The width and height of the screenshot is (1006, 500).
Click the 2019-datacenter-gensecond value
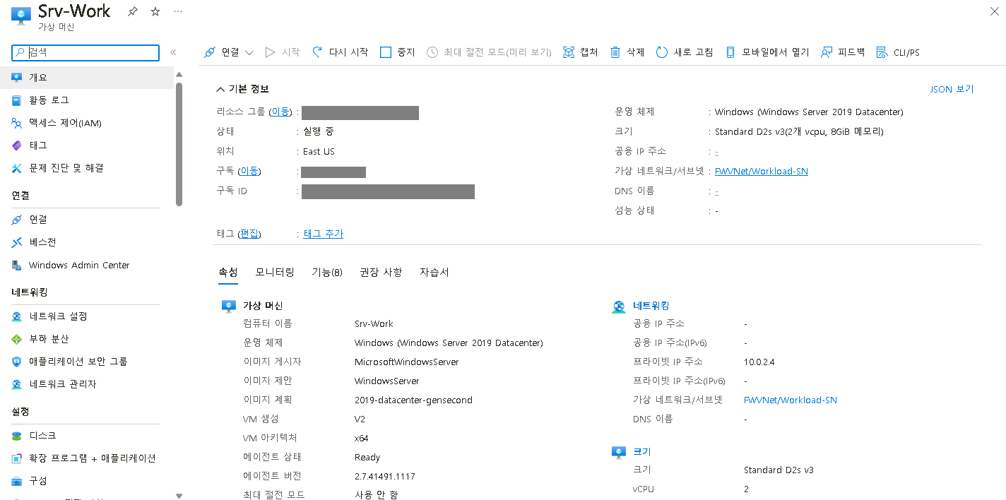tap(413, 400)
